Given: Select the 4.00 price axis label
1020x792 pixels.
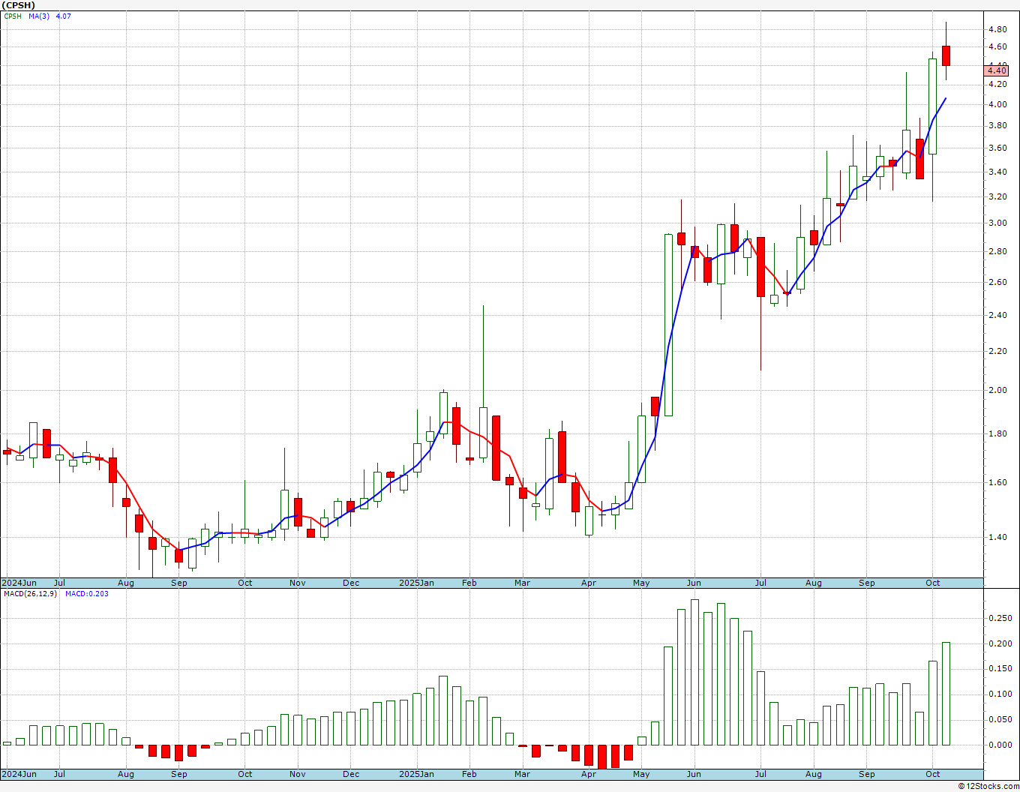Looking at the screenshot, I should [997, 104].
